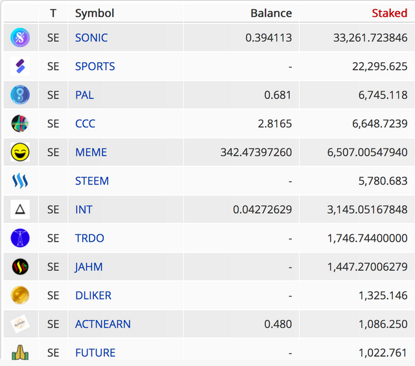This screenshot has height=366, width=415.
Task: Open the SONIC symbol link
Action: [91, 38]
